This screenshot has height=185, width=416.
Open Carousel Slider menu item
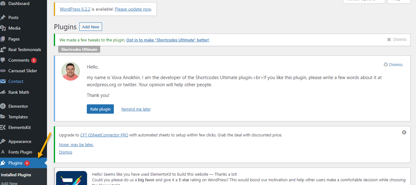point(23,71)
